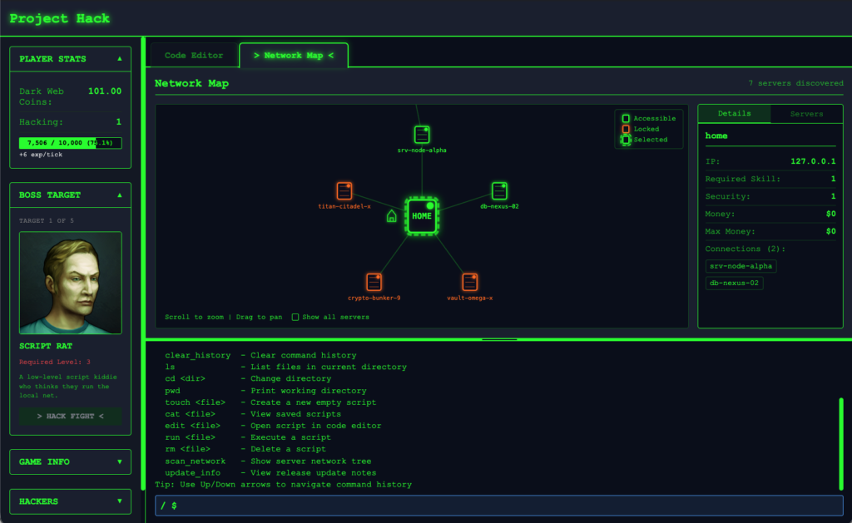Open the Servers tab
The image size is (852, 523).
tap(806, 114)
